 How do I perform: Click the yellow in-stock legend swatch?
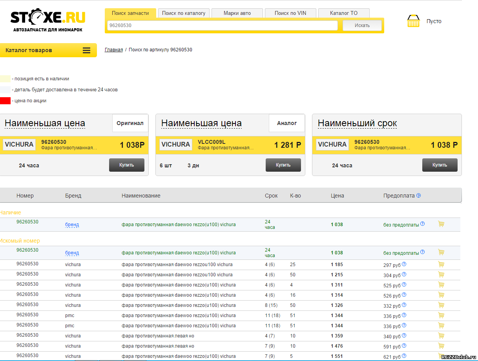5,79
